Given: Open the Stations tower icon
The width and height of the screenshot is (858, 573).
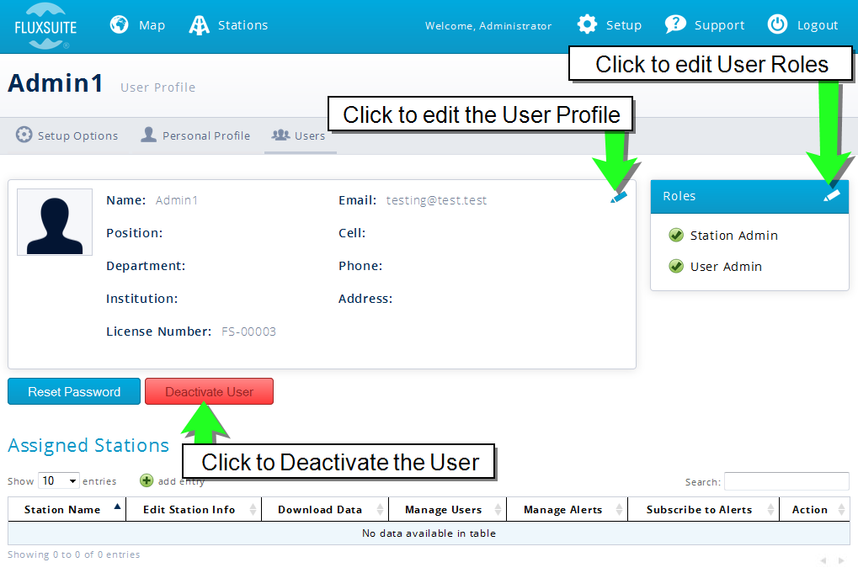Looking at the screenshot, I should coord(200,25).
